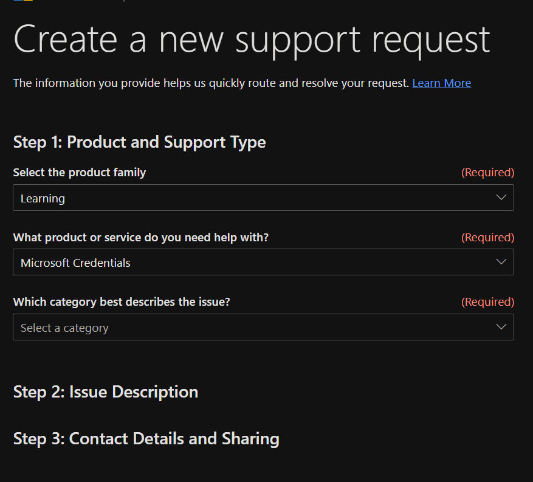Open the product family dropdown
The height and width of the screenshot is (482, 533).
click(x=263, y=197)
